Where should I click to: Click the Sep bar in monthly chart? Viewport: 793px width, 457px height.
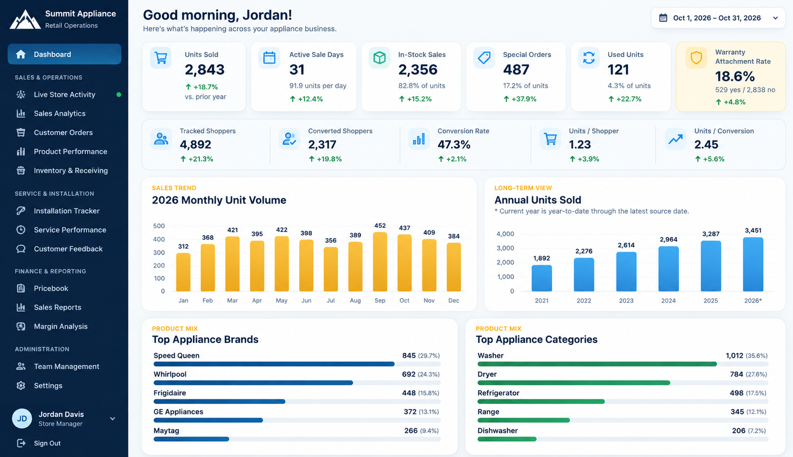coord(380,262)
